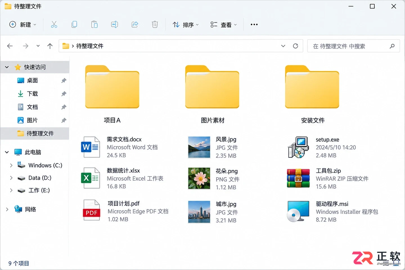405x270 pixels.
Task: Open recent locations dropdown chevron
Action: [38, 46]
